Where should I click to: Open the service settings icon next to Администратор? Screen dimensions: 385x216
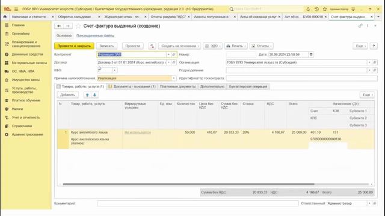coord(353,9)
